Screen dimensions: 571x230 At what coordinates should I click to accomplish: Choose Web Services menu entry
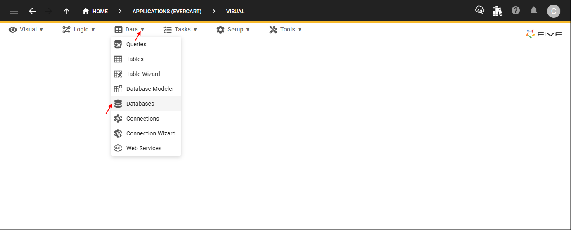tap(146, 148)
